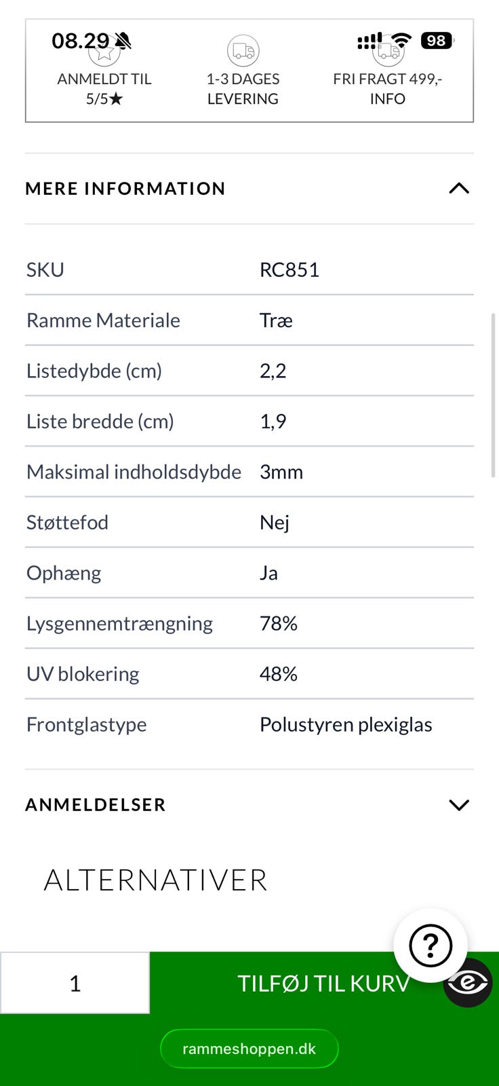Tap the muted bell icon beside the time

click(123, 41)
